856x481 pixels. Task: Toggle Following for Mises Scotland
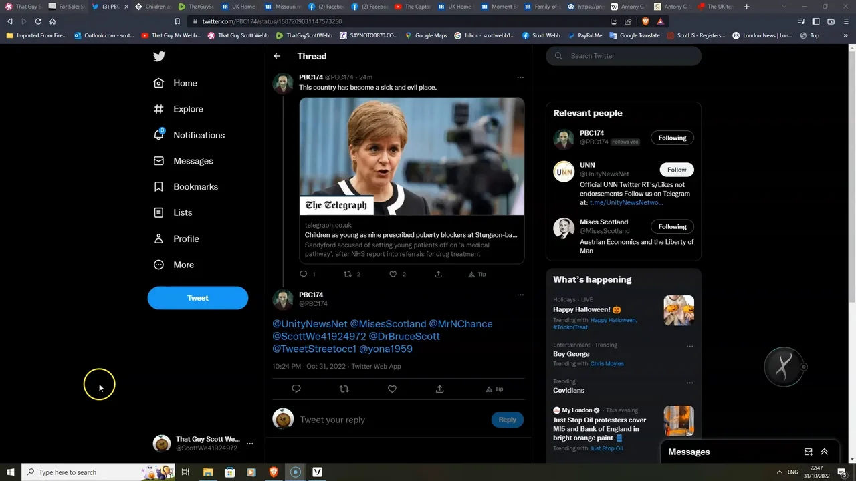672,226
